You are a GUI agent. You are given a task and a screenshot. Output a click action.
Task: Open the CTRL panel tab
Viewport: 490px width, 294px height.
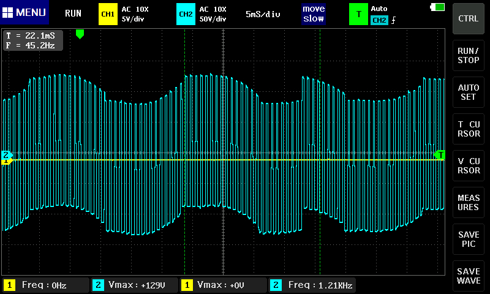469,18
